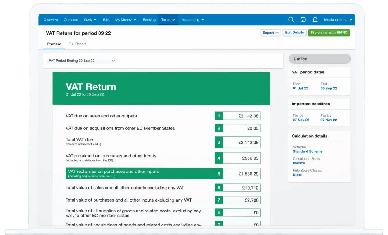
Task: Select the Unfiled status badge
Action: (319, 59)
